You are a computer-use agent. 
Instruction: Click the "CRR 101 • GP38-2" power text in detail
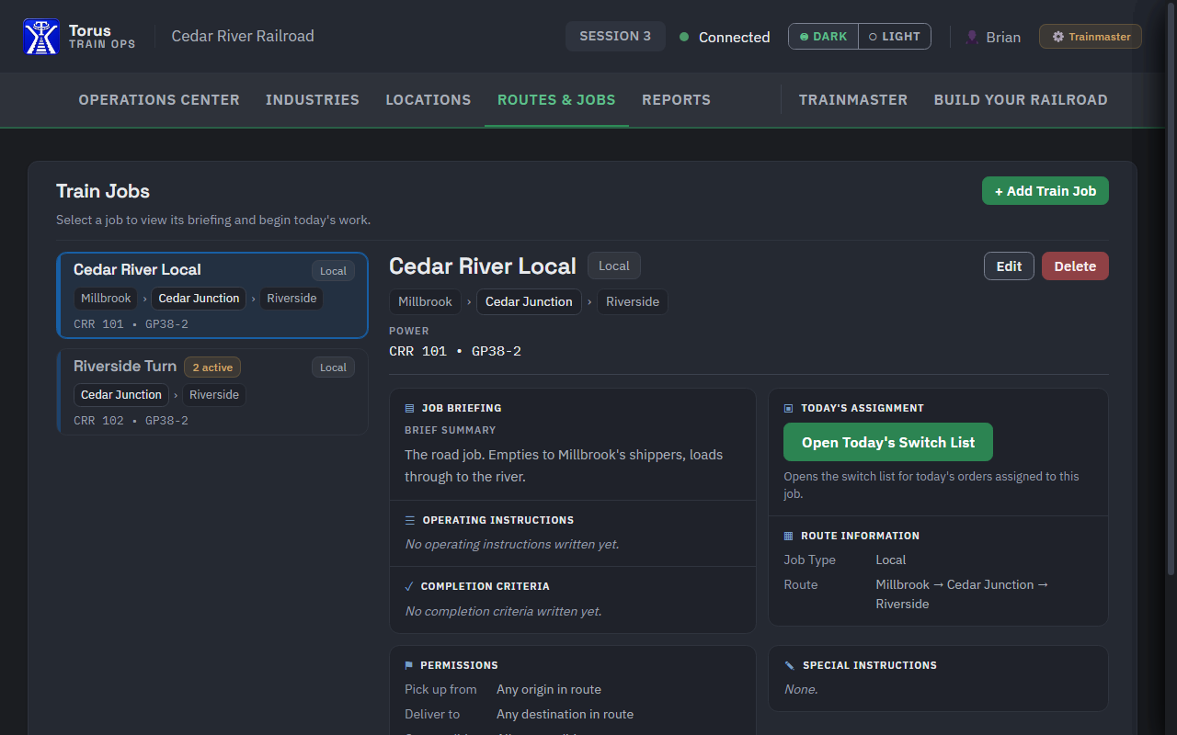point(455,351)
